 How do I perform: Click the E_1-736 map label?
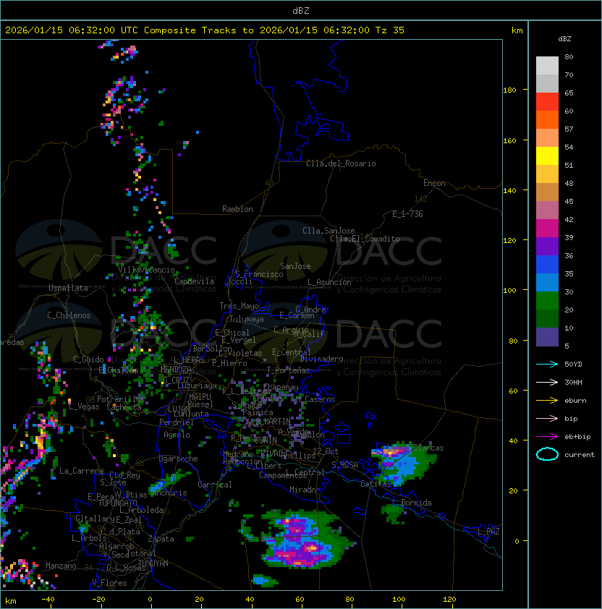click(407, 213)
